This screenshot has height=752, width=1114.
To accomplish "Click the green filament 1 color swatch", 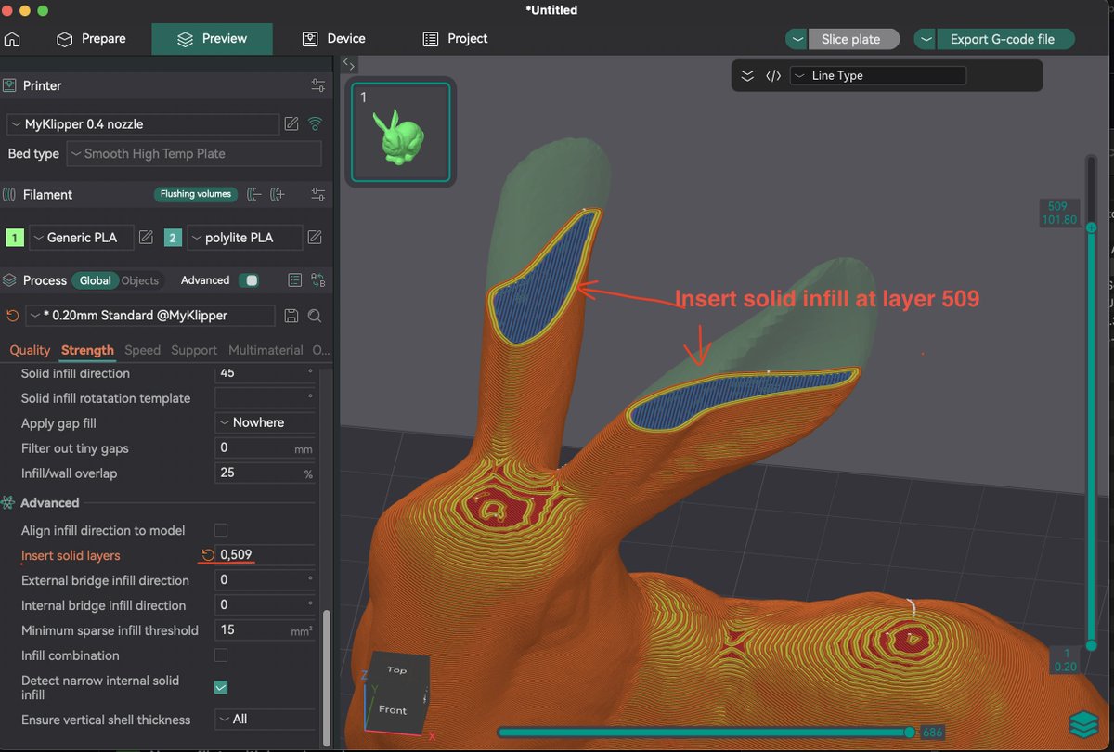I will [15, 238].
